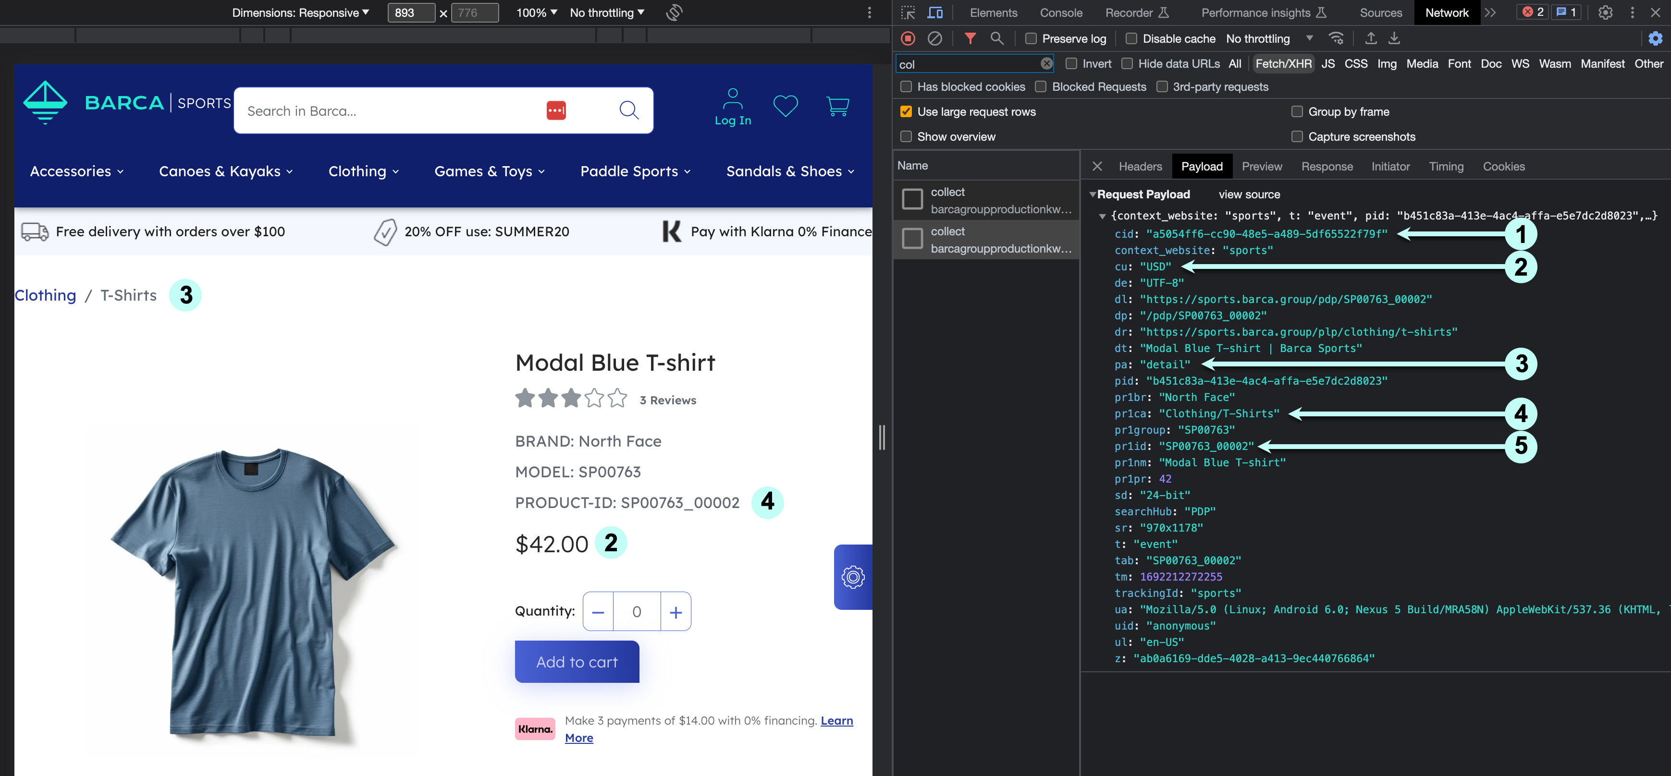Collapse the payload JSON object tree
This screenshot has width=1671, height=776.
(1102, 216)
